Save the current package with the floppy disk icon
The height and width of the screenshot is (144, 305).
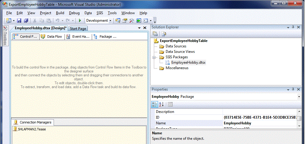pos(19,21)
